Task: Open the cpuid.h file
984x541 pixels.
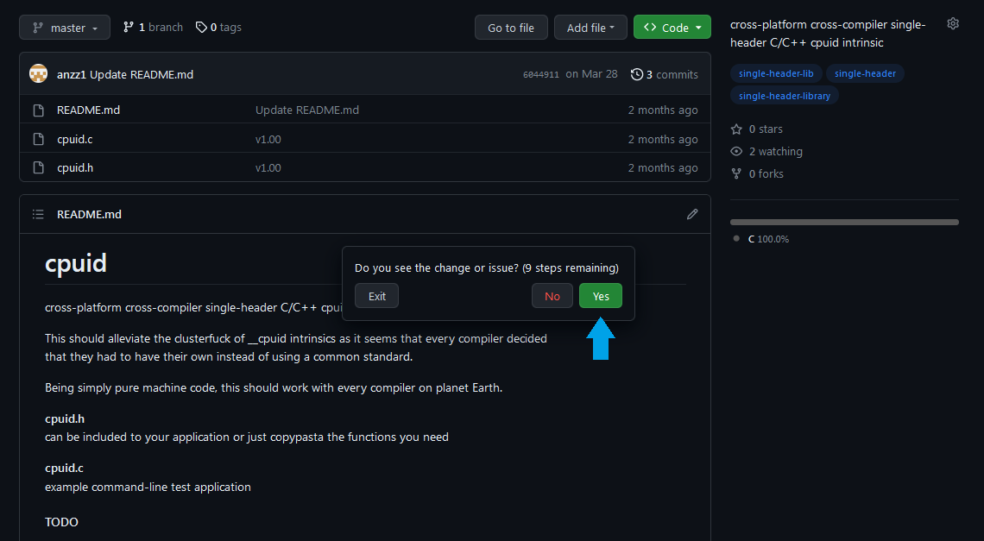Action: [x=75, y=167]
